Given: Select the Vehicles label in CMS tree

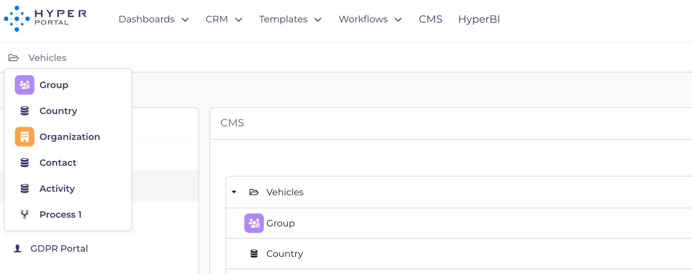Looking at the screenshot, I should click(285, 192).
